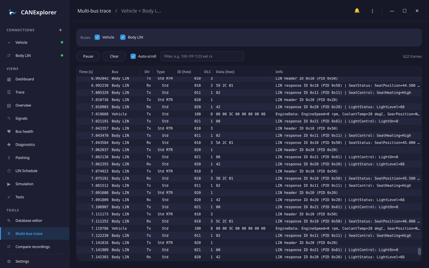429x268 pixels.
Task: Click data cell 5A 2C 01
Action: click(225, 143)
